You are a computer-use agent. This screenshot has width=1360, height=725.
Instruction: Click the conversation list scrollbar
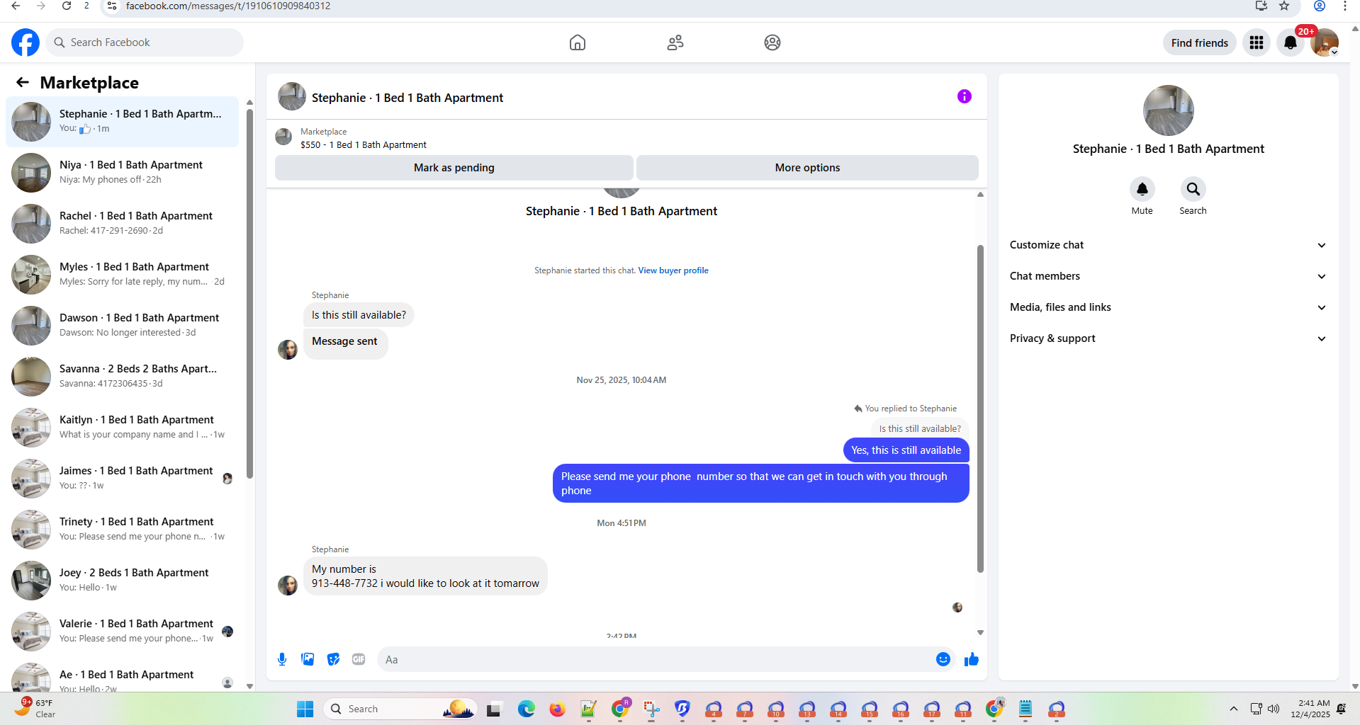pos(249,293)
